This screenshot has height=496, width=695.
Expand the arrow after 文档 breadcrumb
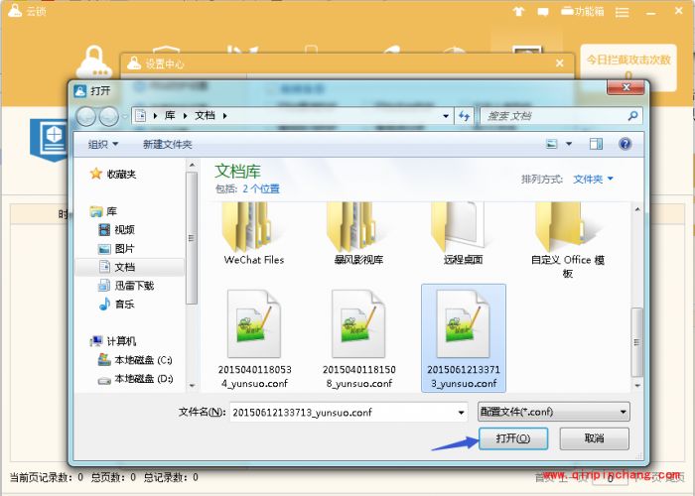pos(224,116)
